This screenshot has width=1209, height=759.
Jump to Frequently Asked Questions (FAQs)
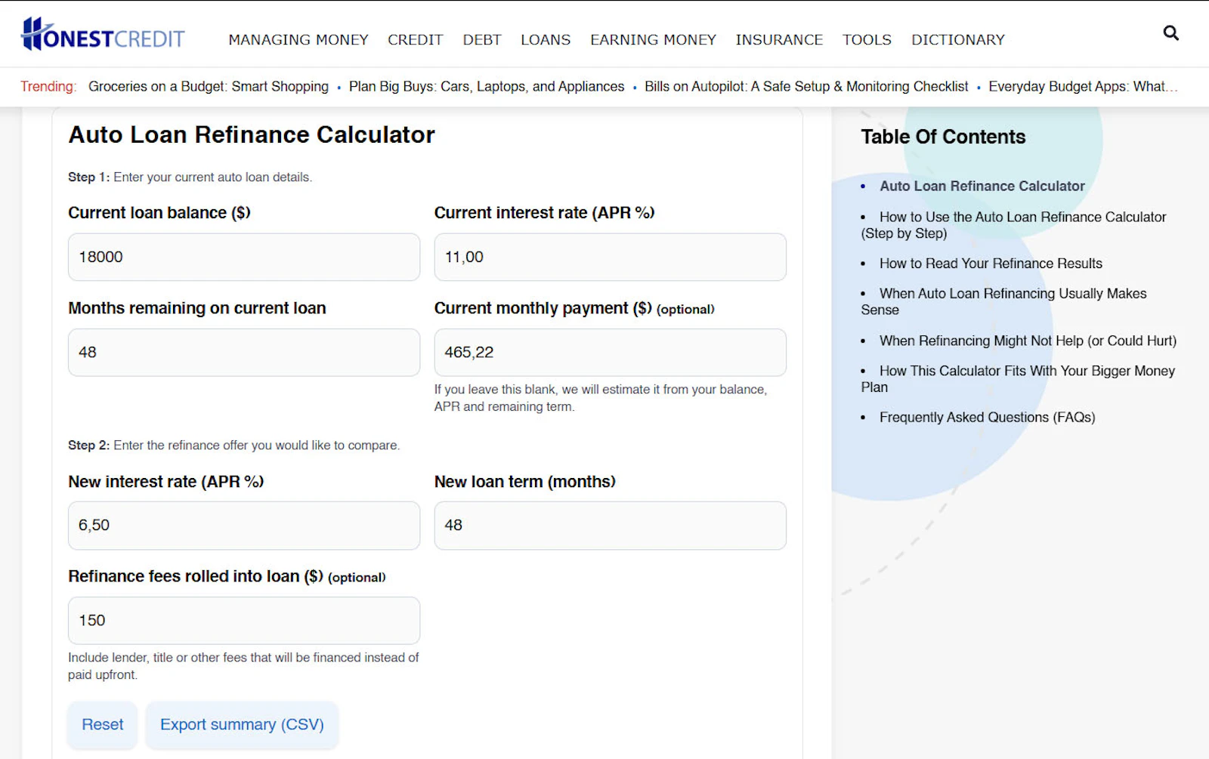tap(987, 417)
